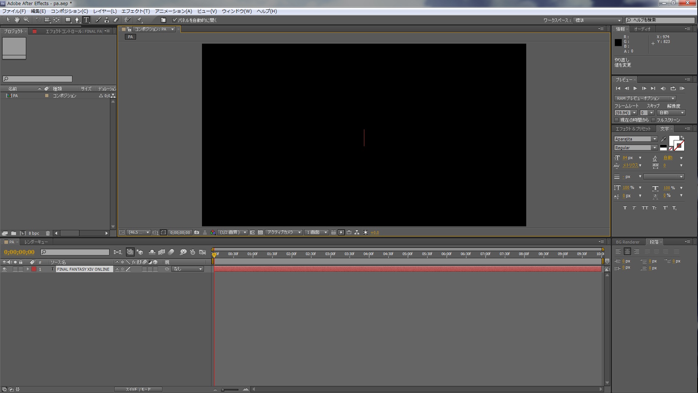Viewport: 698px width, 393px height.
Task: Select the Selection arrow tool
Action: click(x=8, y=20)
